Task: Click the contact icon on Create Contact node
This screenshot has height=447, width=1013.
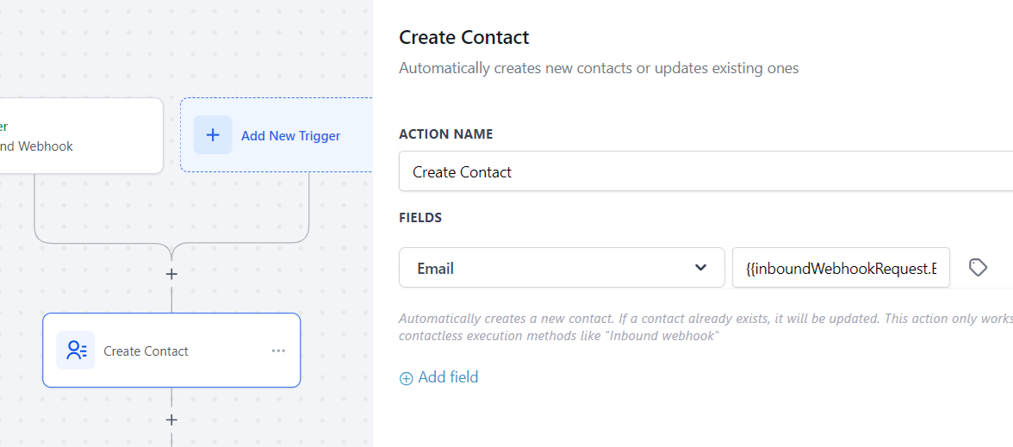Action: (76, 351)
